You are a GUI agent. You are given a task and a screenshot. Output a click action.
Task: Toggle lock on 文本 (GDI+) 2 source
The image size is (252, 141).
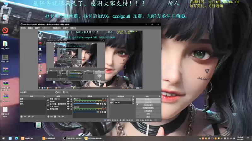coord(71,99)
